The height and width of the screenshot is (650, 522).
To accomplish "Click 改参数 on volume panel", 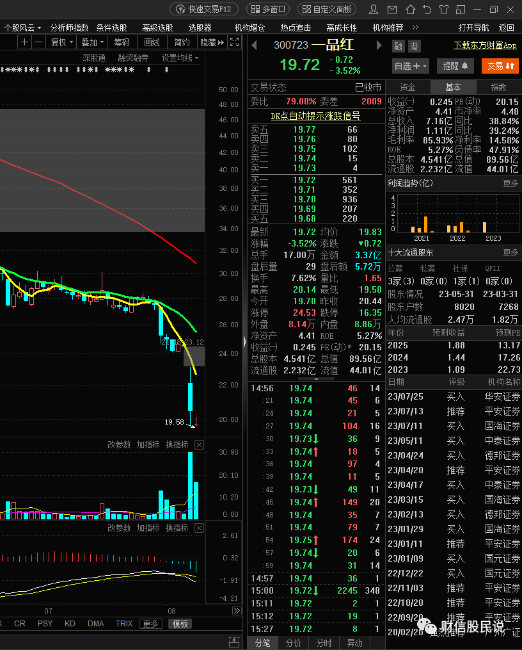I will click(x=119, y=445).
